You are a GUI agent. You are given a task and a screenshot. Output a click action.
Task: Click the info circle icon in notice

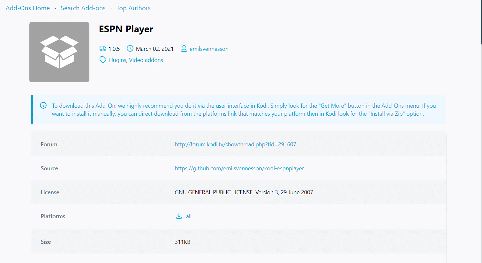[x=43, y=105]
